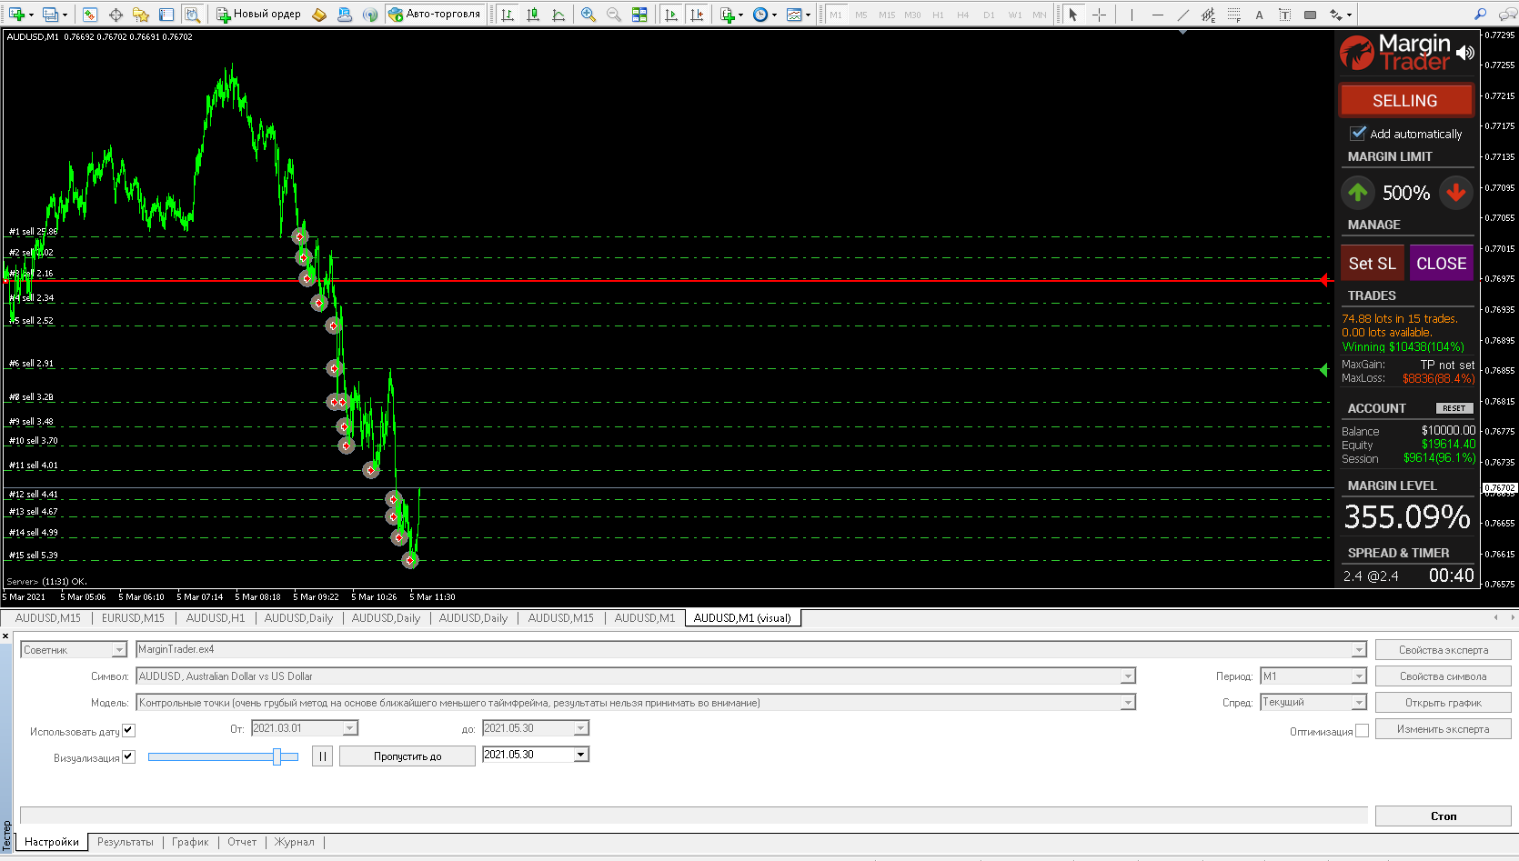The image size is (1519, 861).
Task: Toggle the Add automatically checkbox
Action: 1358,134
